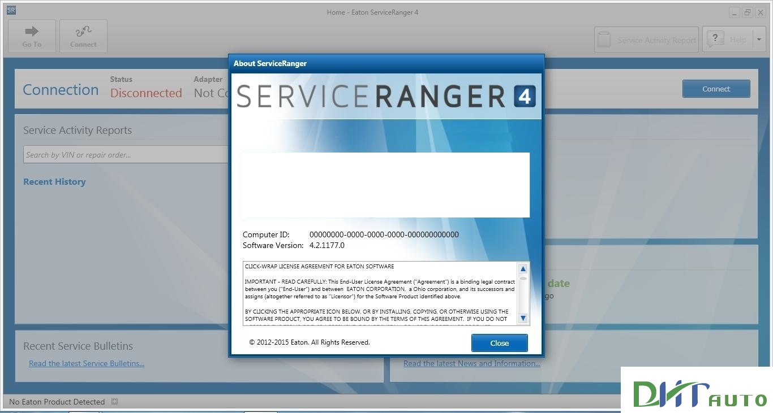Screen dimensions: 773x413
Task: Click the blue Connect button
Action: click(716, 89)
